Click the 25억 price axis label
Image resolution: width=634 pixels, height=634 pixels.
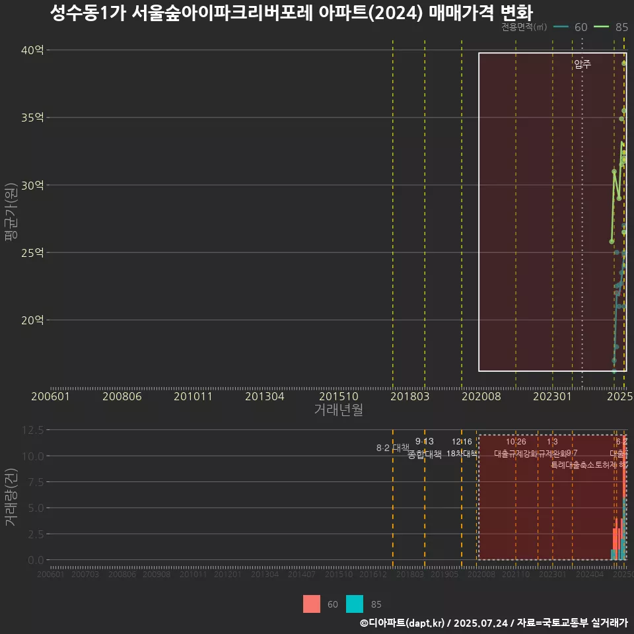(32, 253)
